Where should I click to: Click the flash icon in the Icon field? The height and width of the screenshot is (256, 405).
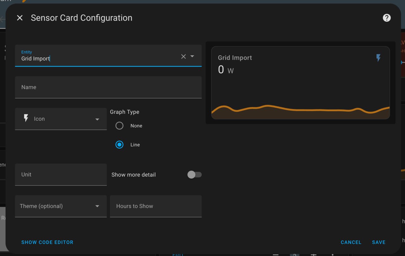click(26, 119)
